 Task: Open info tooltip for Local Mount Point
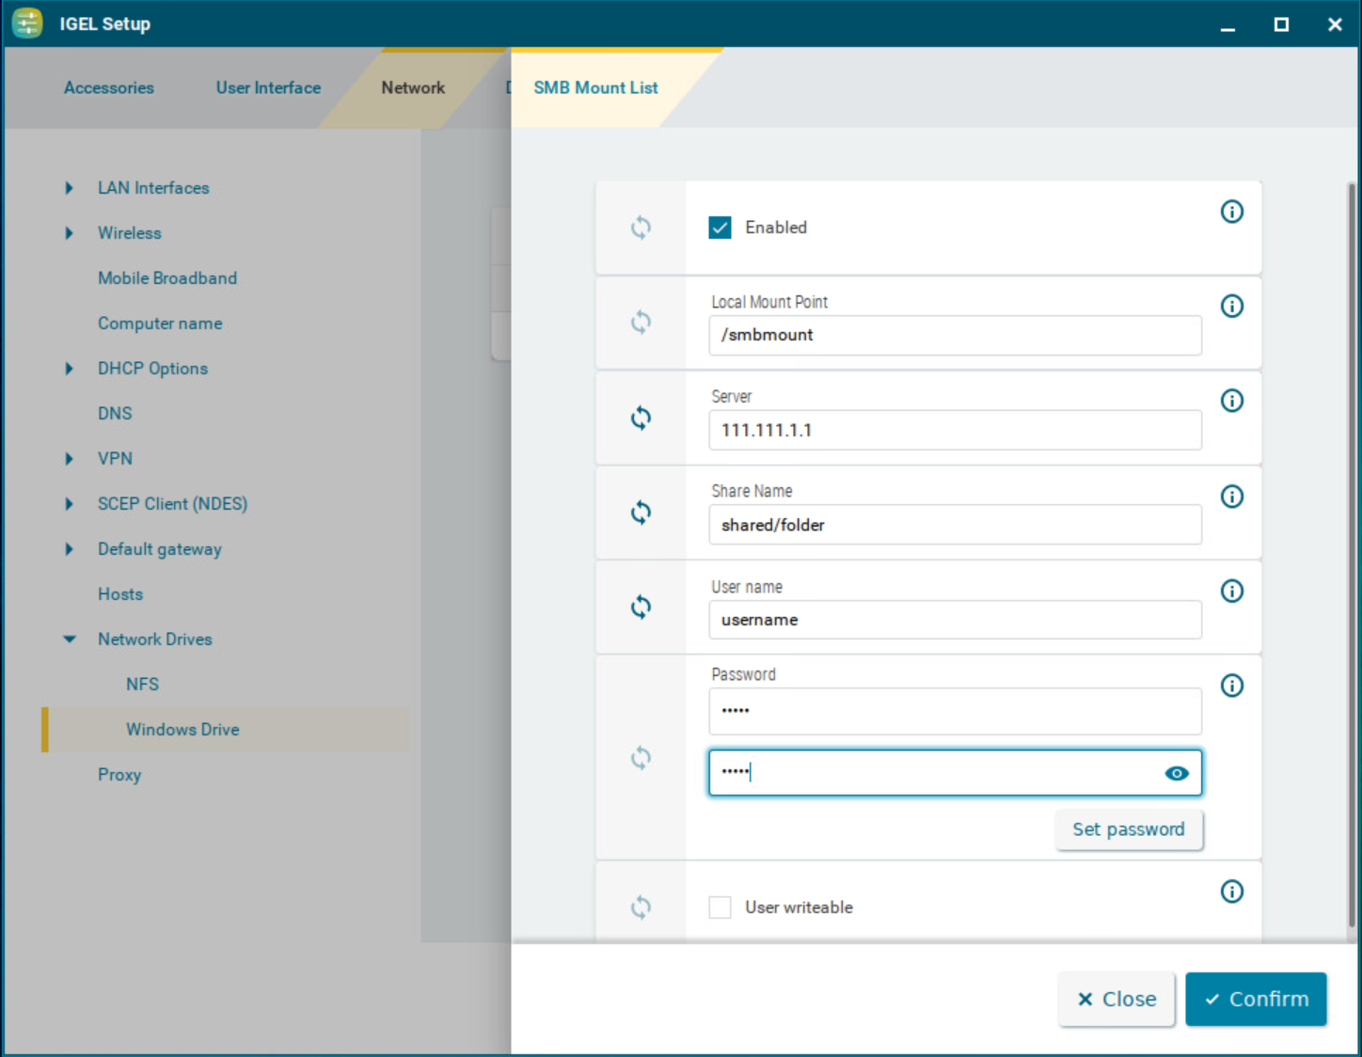(x=1231, y=307)
